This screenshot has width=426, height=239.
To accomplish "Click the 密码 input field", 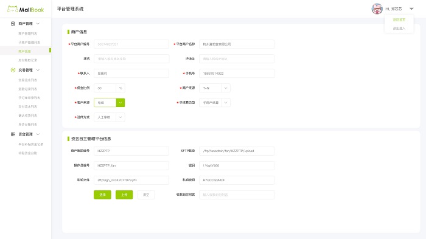I will (237, 165).
